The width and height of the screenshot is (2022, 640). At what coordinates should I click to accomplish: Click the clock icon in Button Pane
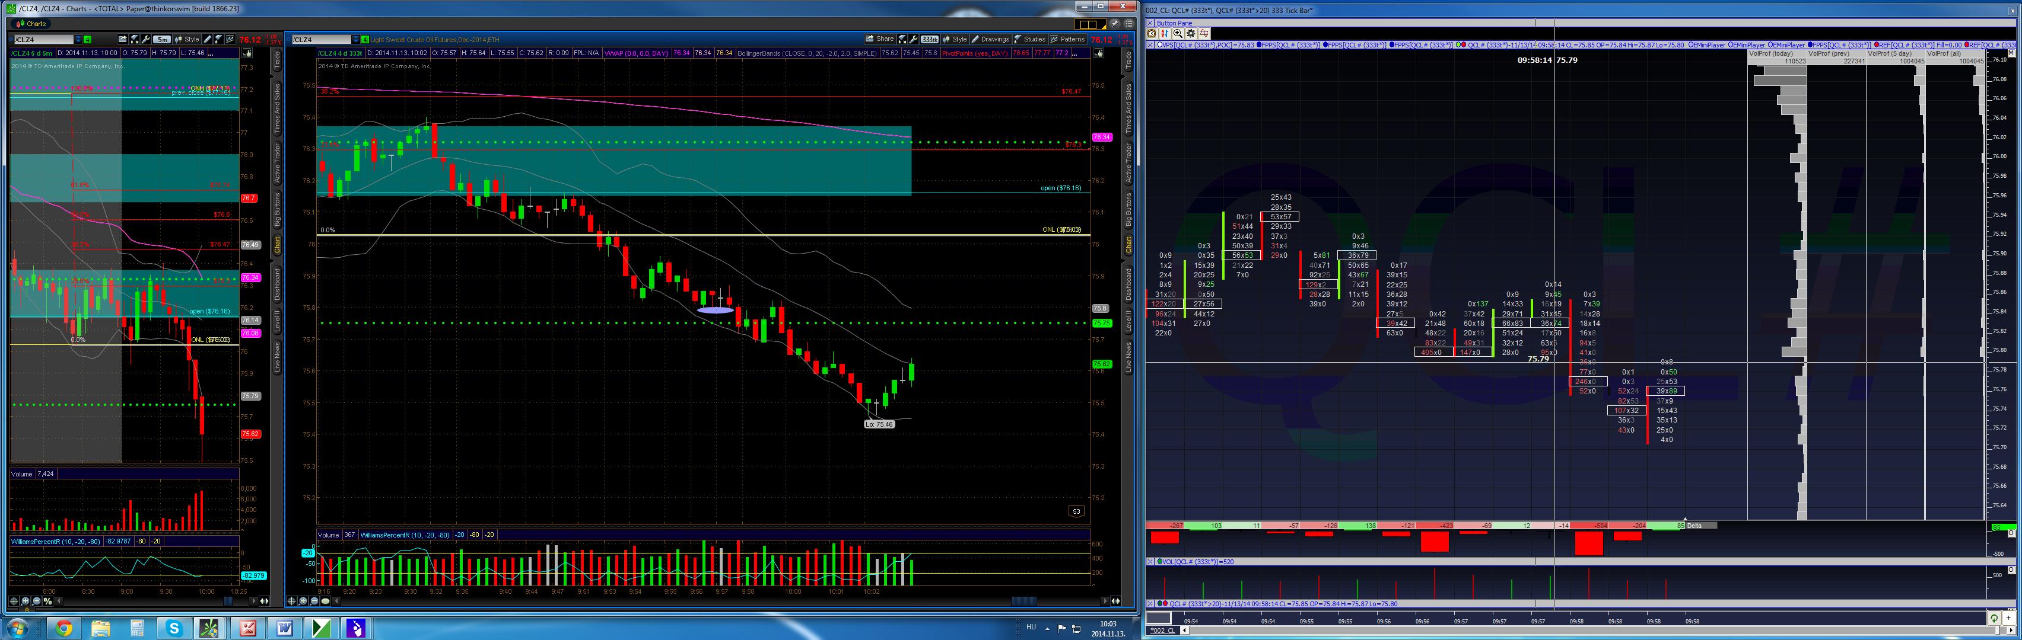pos(1152,33)
